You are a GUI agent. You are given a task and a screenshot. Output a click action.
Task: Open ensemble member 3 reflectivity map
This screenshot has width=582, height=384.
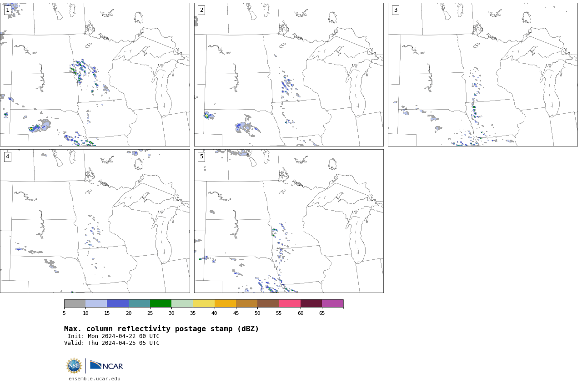(482, 75)
